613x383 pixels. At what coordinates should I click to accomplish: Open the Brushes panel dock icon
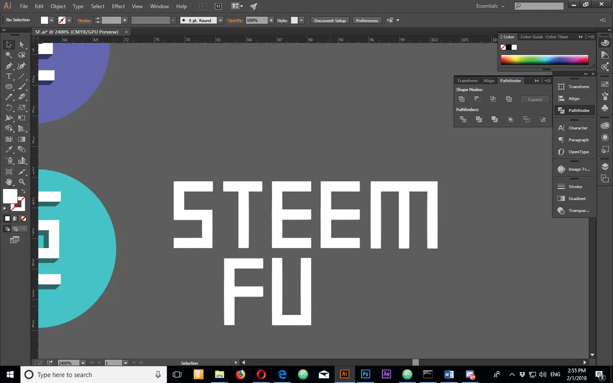point(605,96)
